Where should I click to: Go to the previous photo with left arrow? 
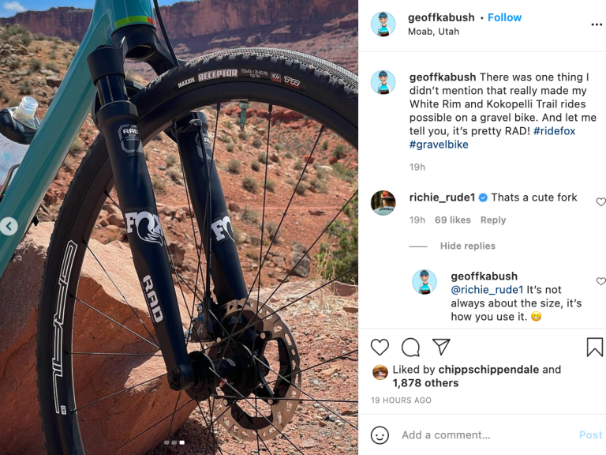coord(9,226)
